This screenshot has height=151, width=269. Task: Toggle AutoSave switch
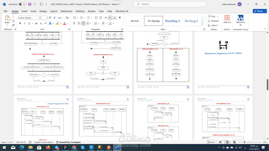(x=22, y=4)
